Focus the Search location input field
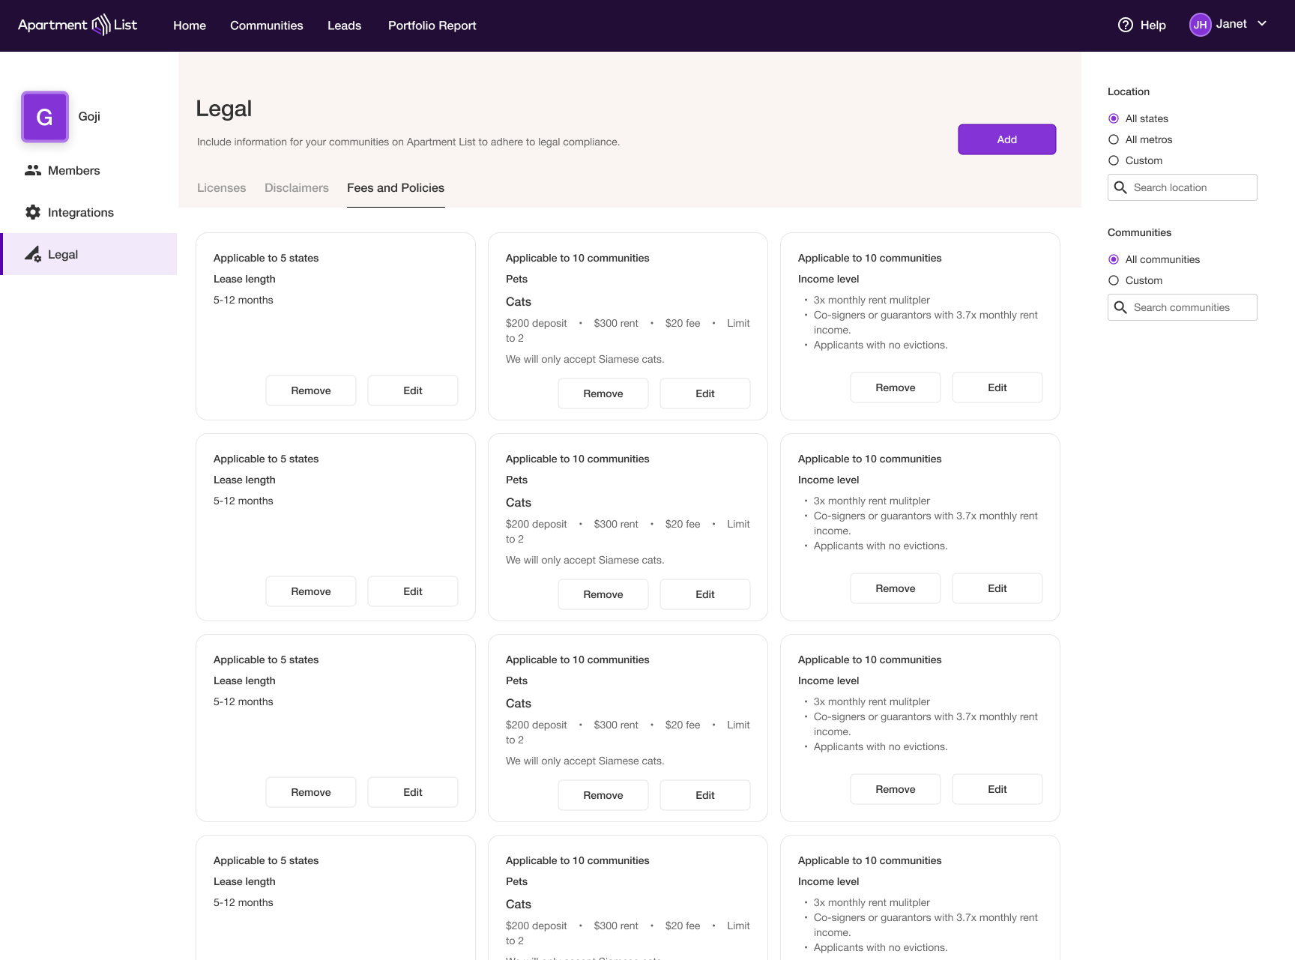 coord(1183,187)
